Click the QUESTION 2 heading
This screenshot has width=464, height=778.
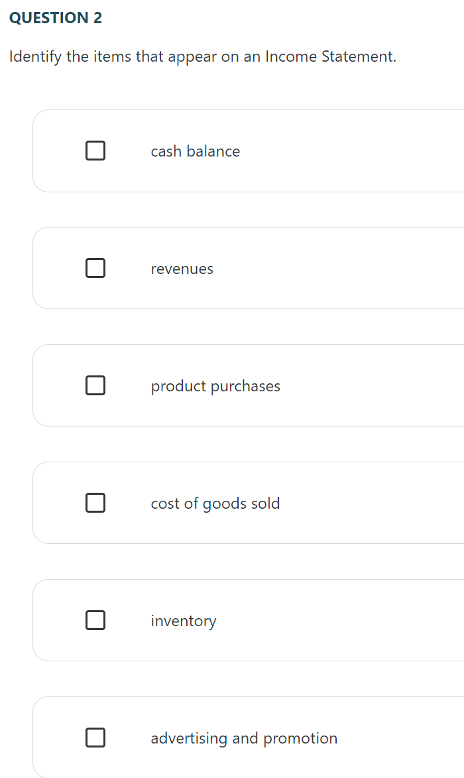pyautogui.click(x=56, y=18)
